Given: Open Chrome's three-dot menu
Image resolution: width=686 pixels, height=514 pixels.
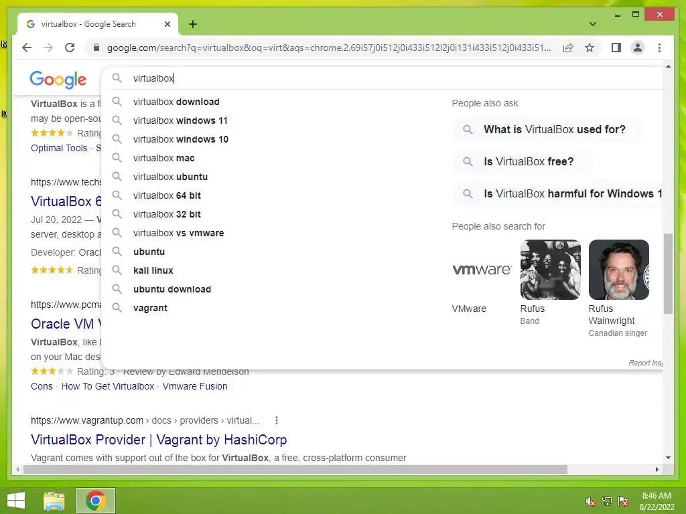Looking at the screenshot, I should coord(659,48).
